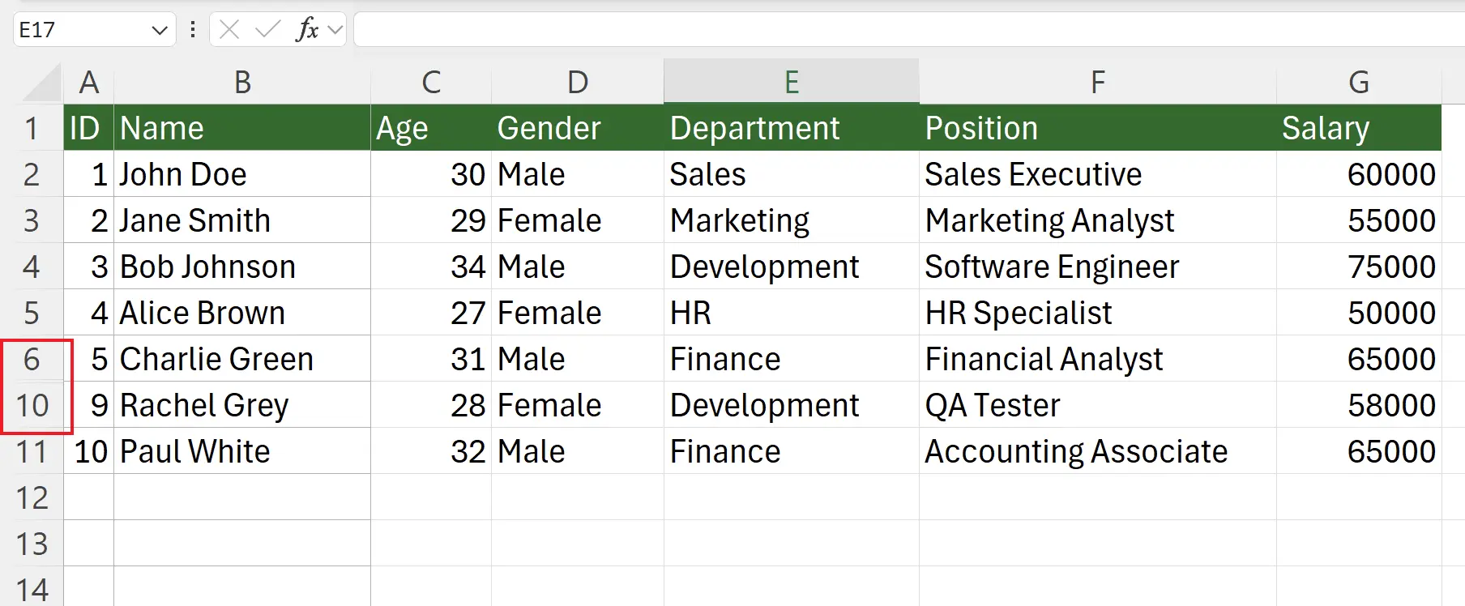
Task: Select row 6 header
Action: point(32,359)
